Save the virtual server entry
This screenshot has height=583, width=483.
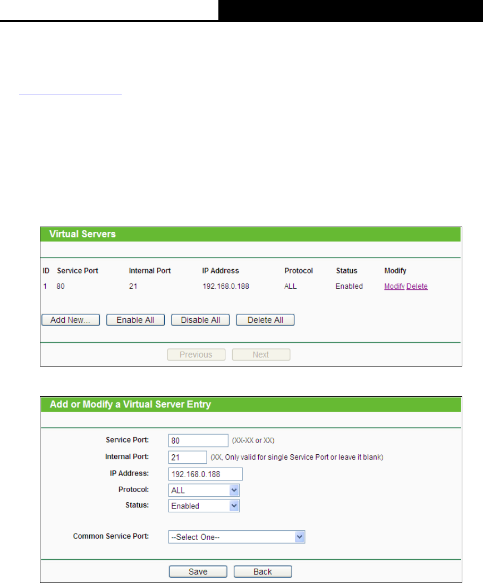[x=198, y=571]
